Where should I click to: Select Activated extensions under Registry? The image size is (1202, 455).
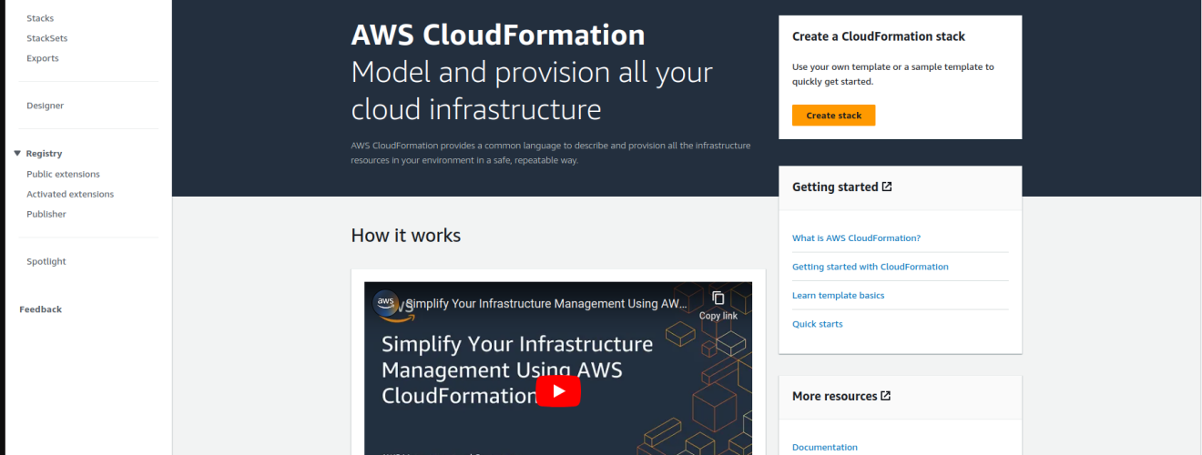(70, 194)
